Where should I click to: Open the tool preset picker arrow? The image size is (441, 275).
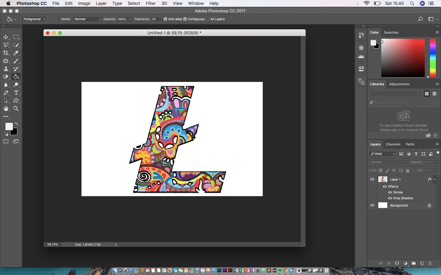pos(15,19)
